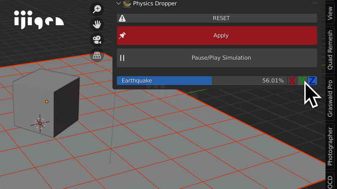
Task: Click the panel drag grip dots
Action: (315, 3)
